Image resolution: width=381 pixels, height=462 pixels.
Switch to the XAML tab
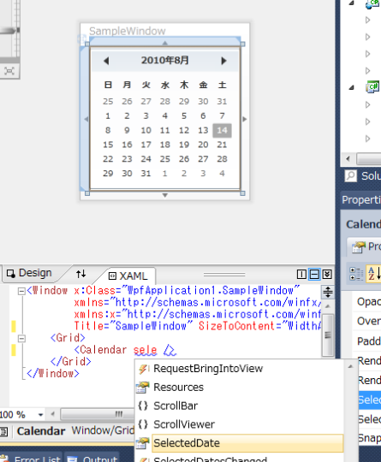tap(128, 276)
